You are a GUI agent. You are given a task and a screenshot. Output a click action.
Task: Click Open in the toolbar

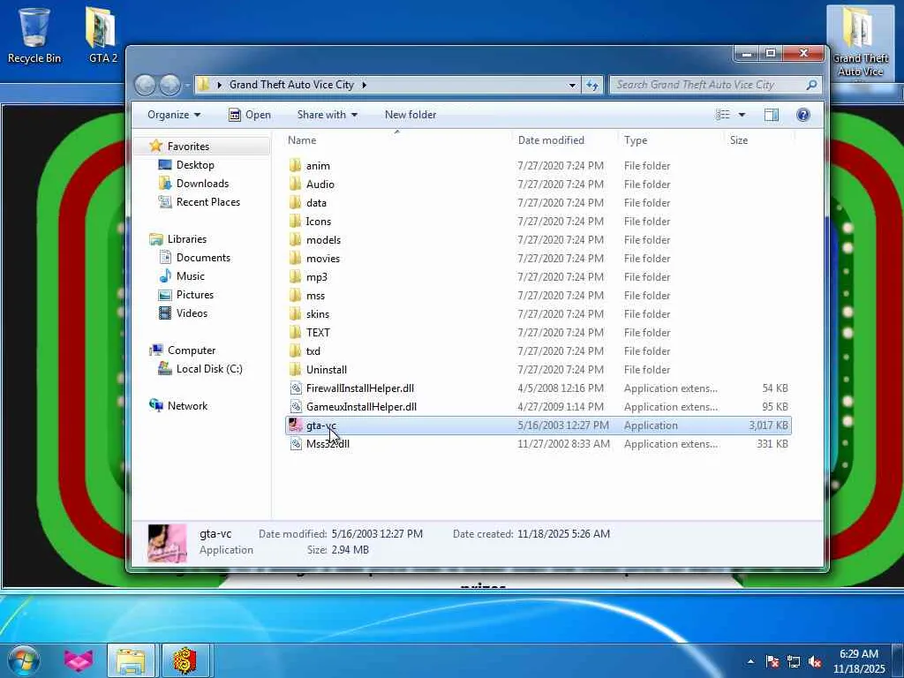point(250,115)
